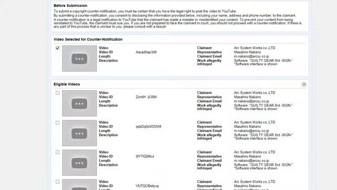337x190 pixels.
Task: Click Masahiro Nakano in the AaupjNap3d8 row
Action: tap(247, 52)
